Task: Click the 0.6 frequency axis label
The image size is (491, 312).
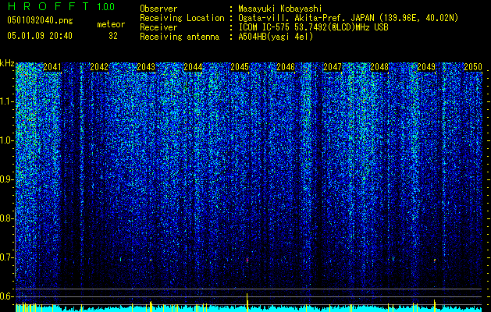Action: pyautogui.click(x=6, y=296)
